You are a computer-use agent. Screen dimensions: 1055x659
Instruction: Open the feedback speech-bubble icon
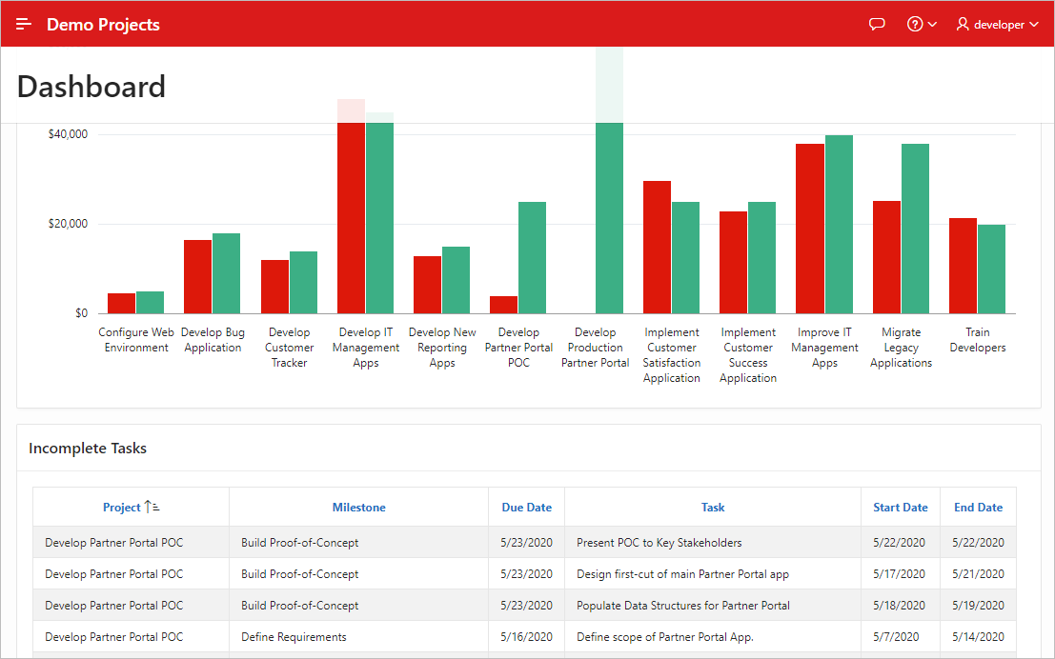click(877, 24)
